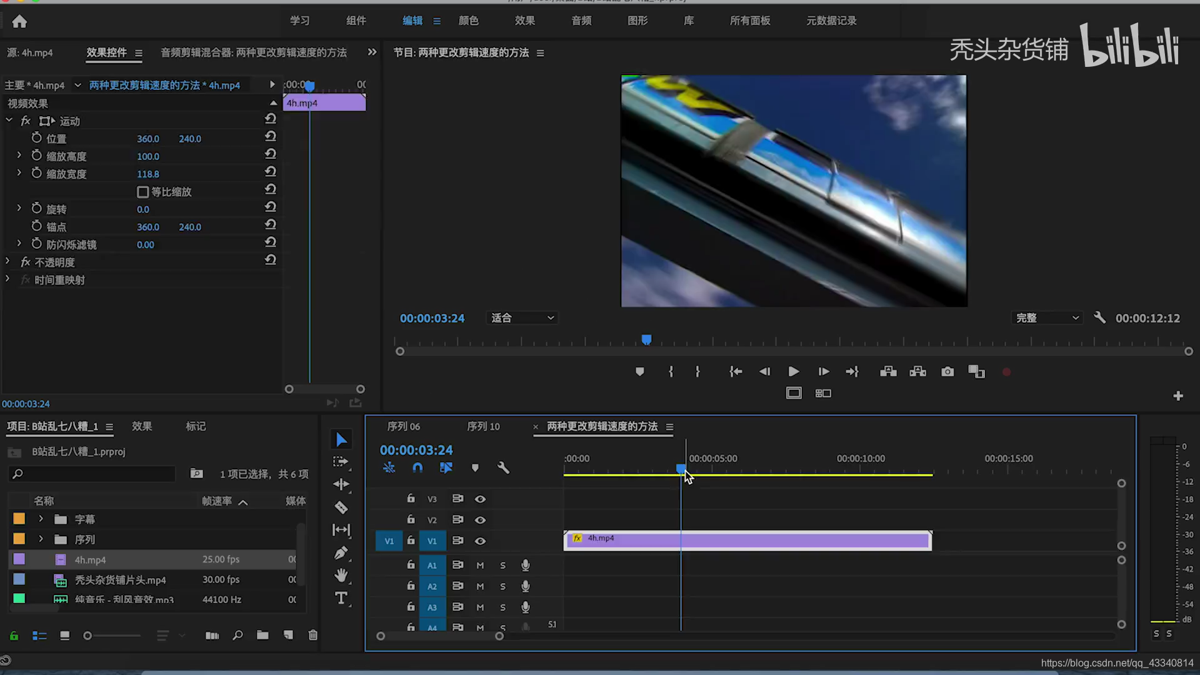
Task: Mute audio track A1
Action: (x=480, y=565)
